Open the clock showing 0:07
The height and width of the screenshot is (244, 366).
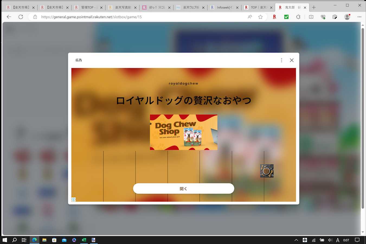(346, 240)
